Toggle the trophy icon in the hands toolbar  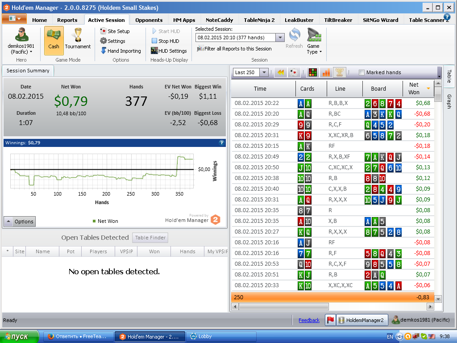tap(340, 72)
